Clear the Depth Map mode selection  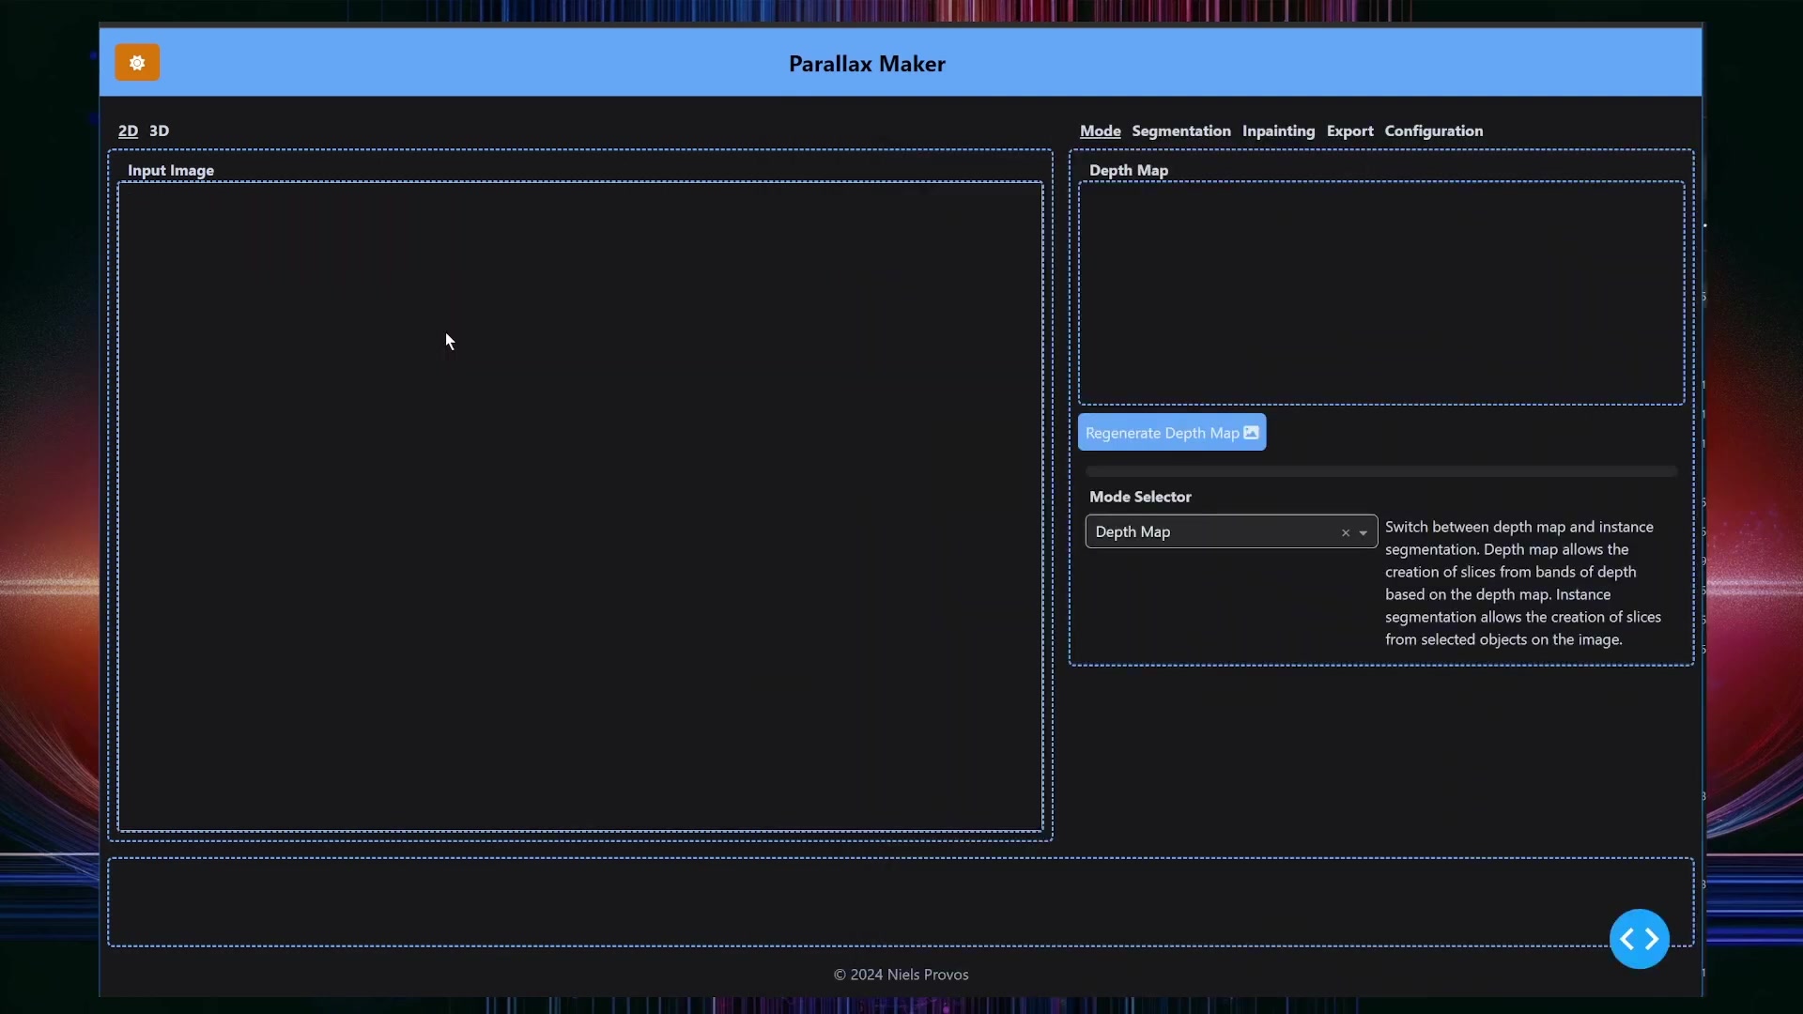tap(1346, 532)
